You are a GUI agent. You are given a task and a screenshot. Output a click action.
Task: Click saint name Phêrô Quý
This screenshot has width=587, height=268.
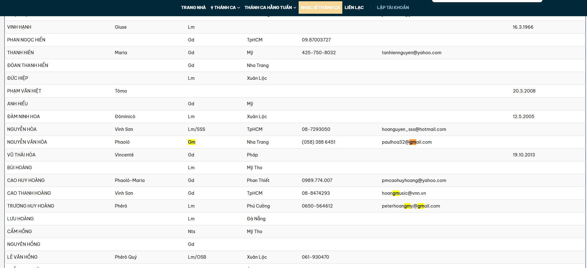pos(126,257)
